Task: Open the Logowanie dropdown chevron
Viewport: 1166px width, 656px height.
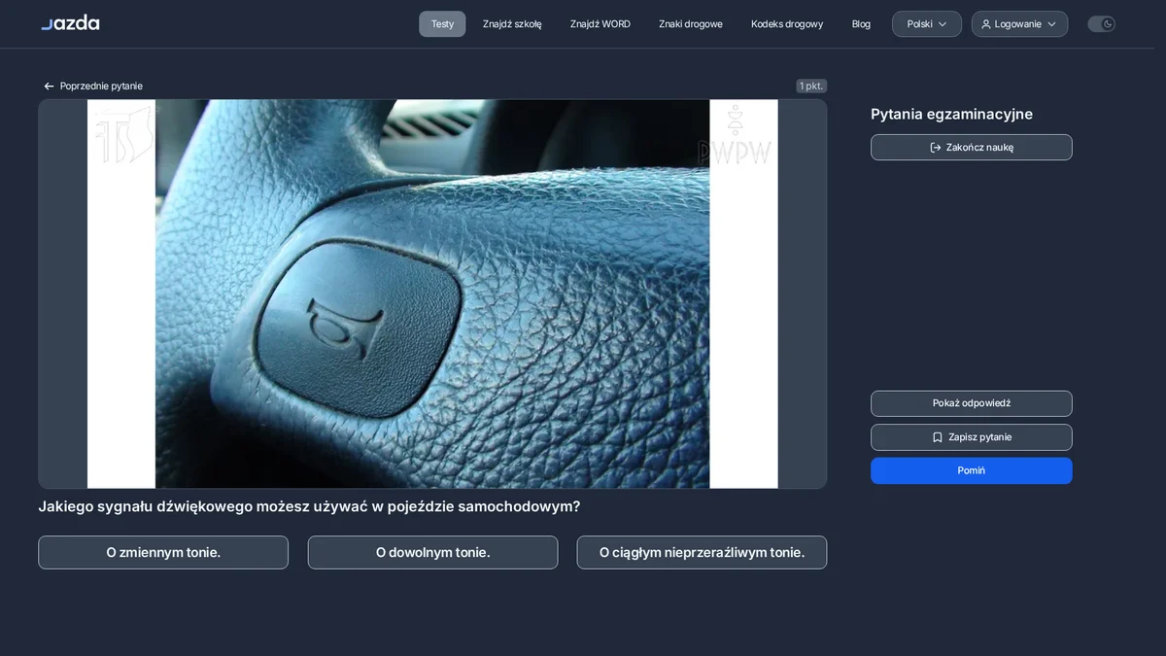Action: pyautogui.click(x=1051, y=24)
